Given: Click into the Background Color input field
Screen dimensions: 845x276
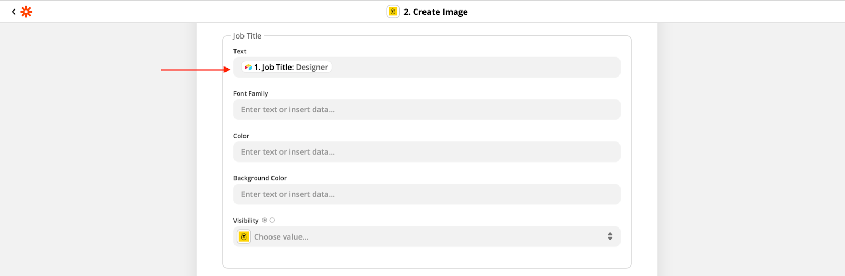Looking at the screenshot, I should click(x=427, y=194).
